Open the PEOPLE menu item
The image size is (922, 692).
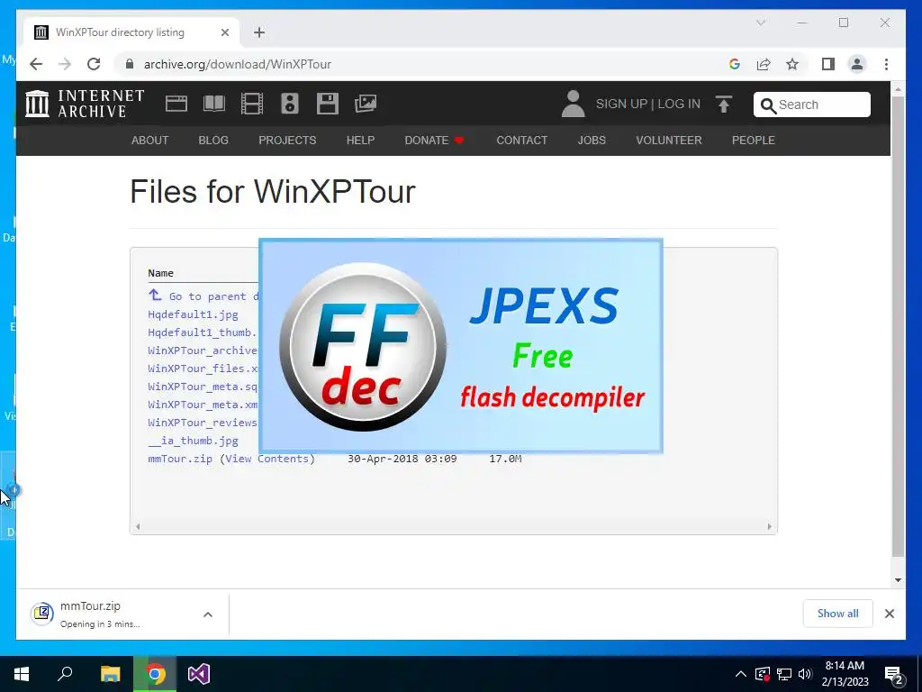(754, 140)
